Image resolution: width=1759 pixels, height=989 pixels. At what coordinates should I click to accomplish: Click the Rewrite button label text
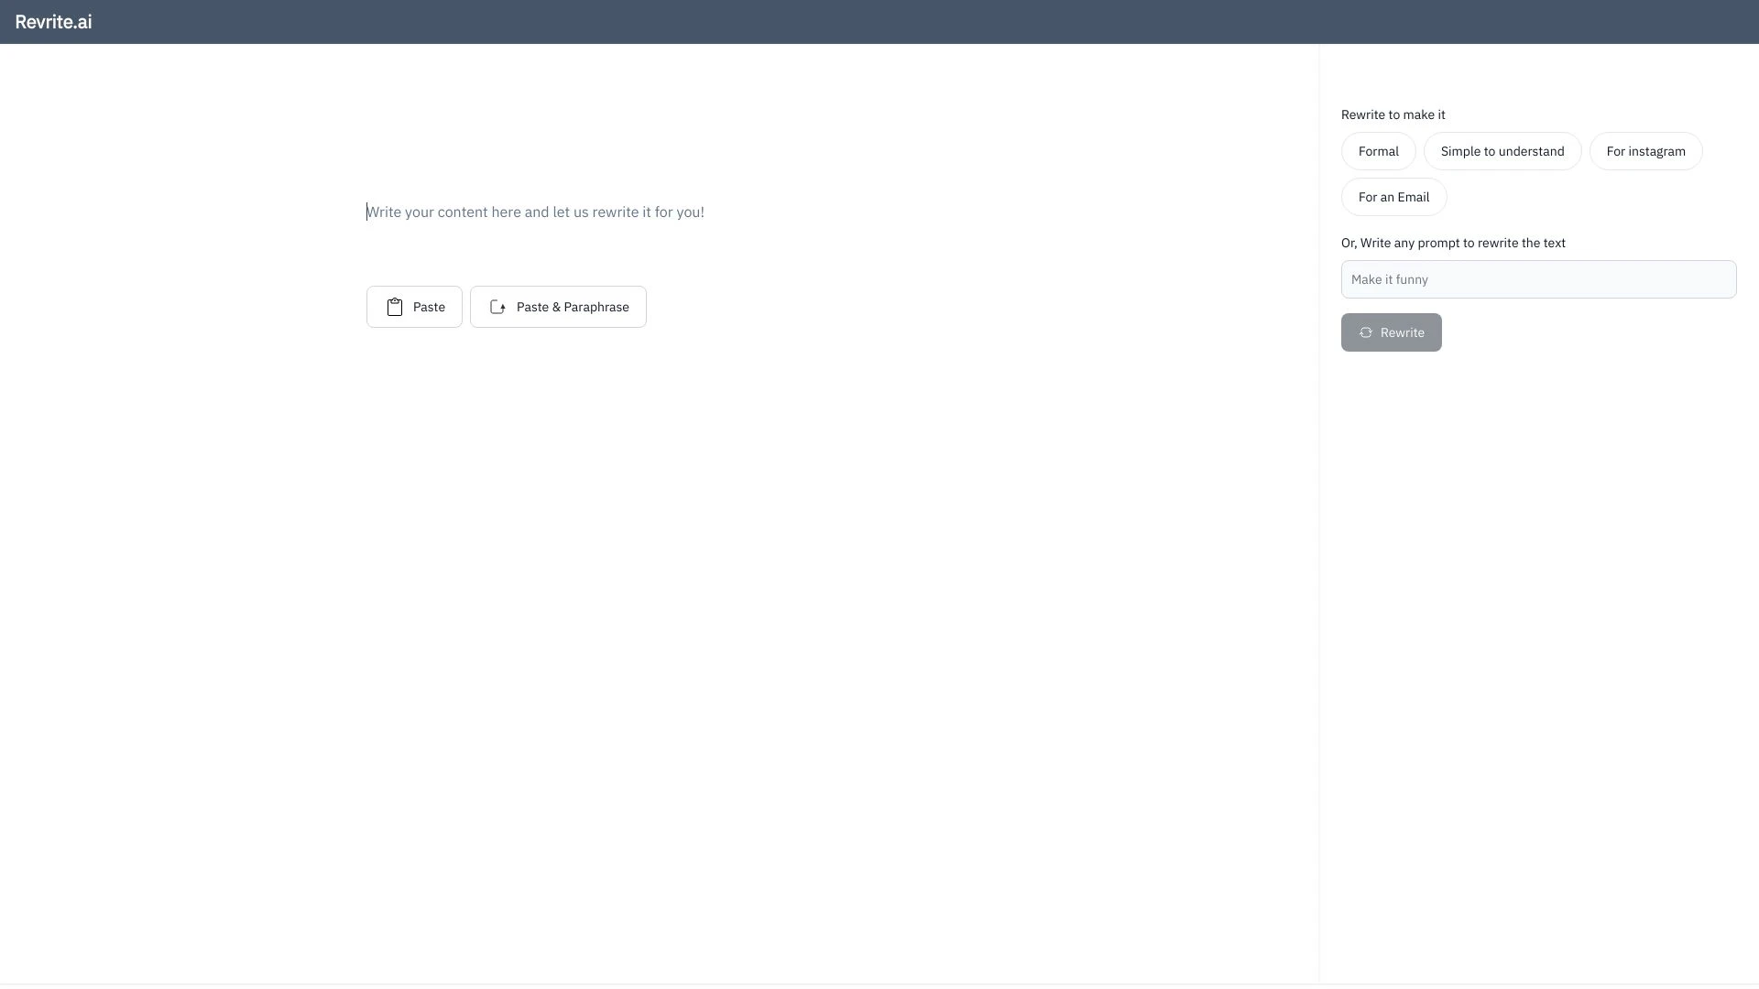pyautogui.click(x=1403, y=332)
